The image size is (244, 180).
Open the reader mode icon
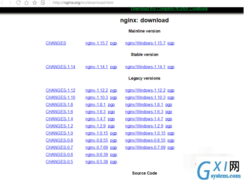[x=43, y=2]
